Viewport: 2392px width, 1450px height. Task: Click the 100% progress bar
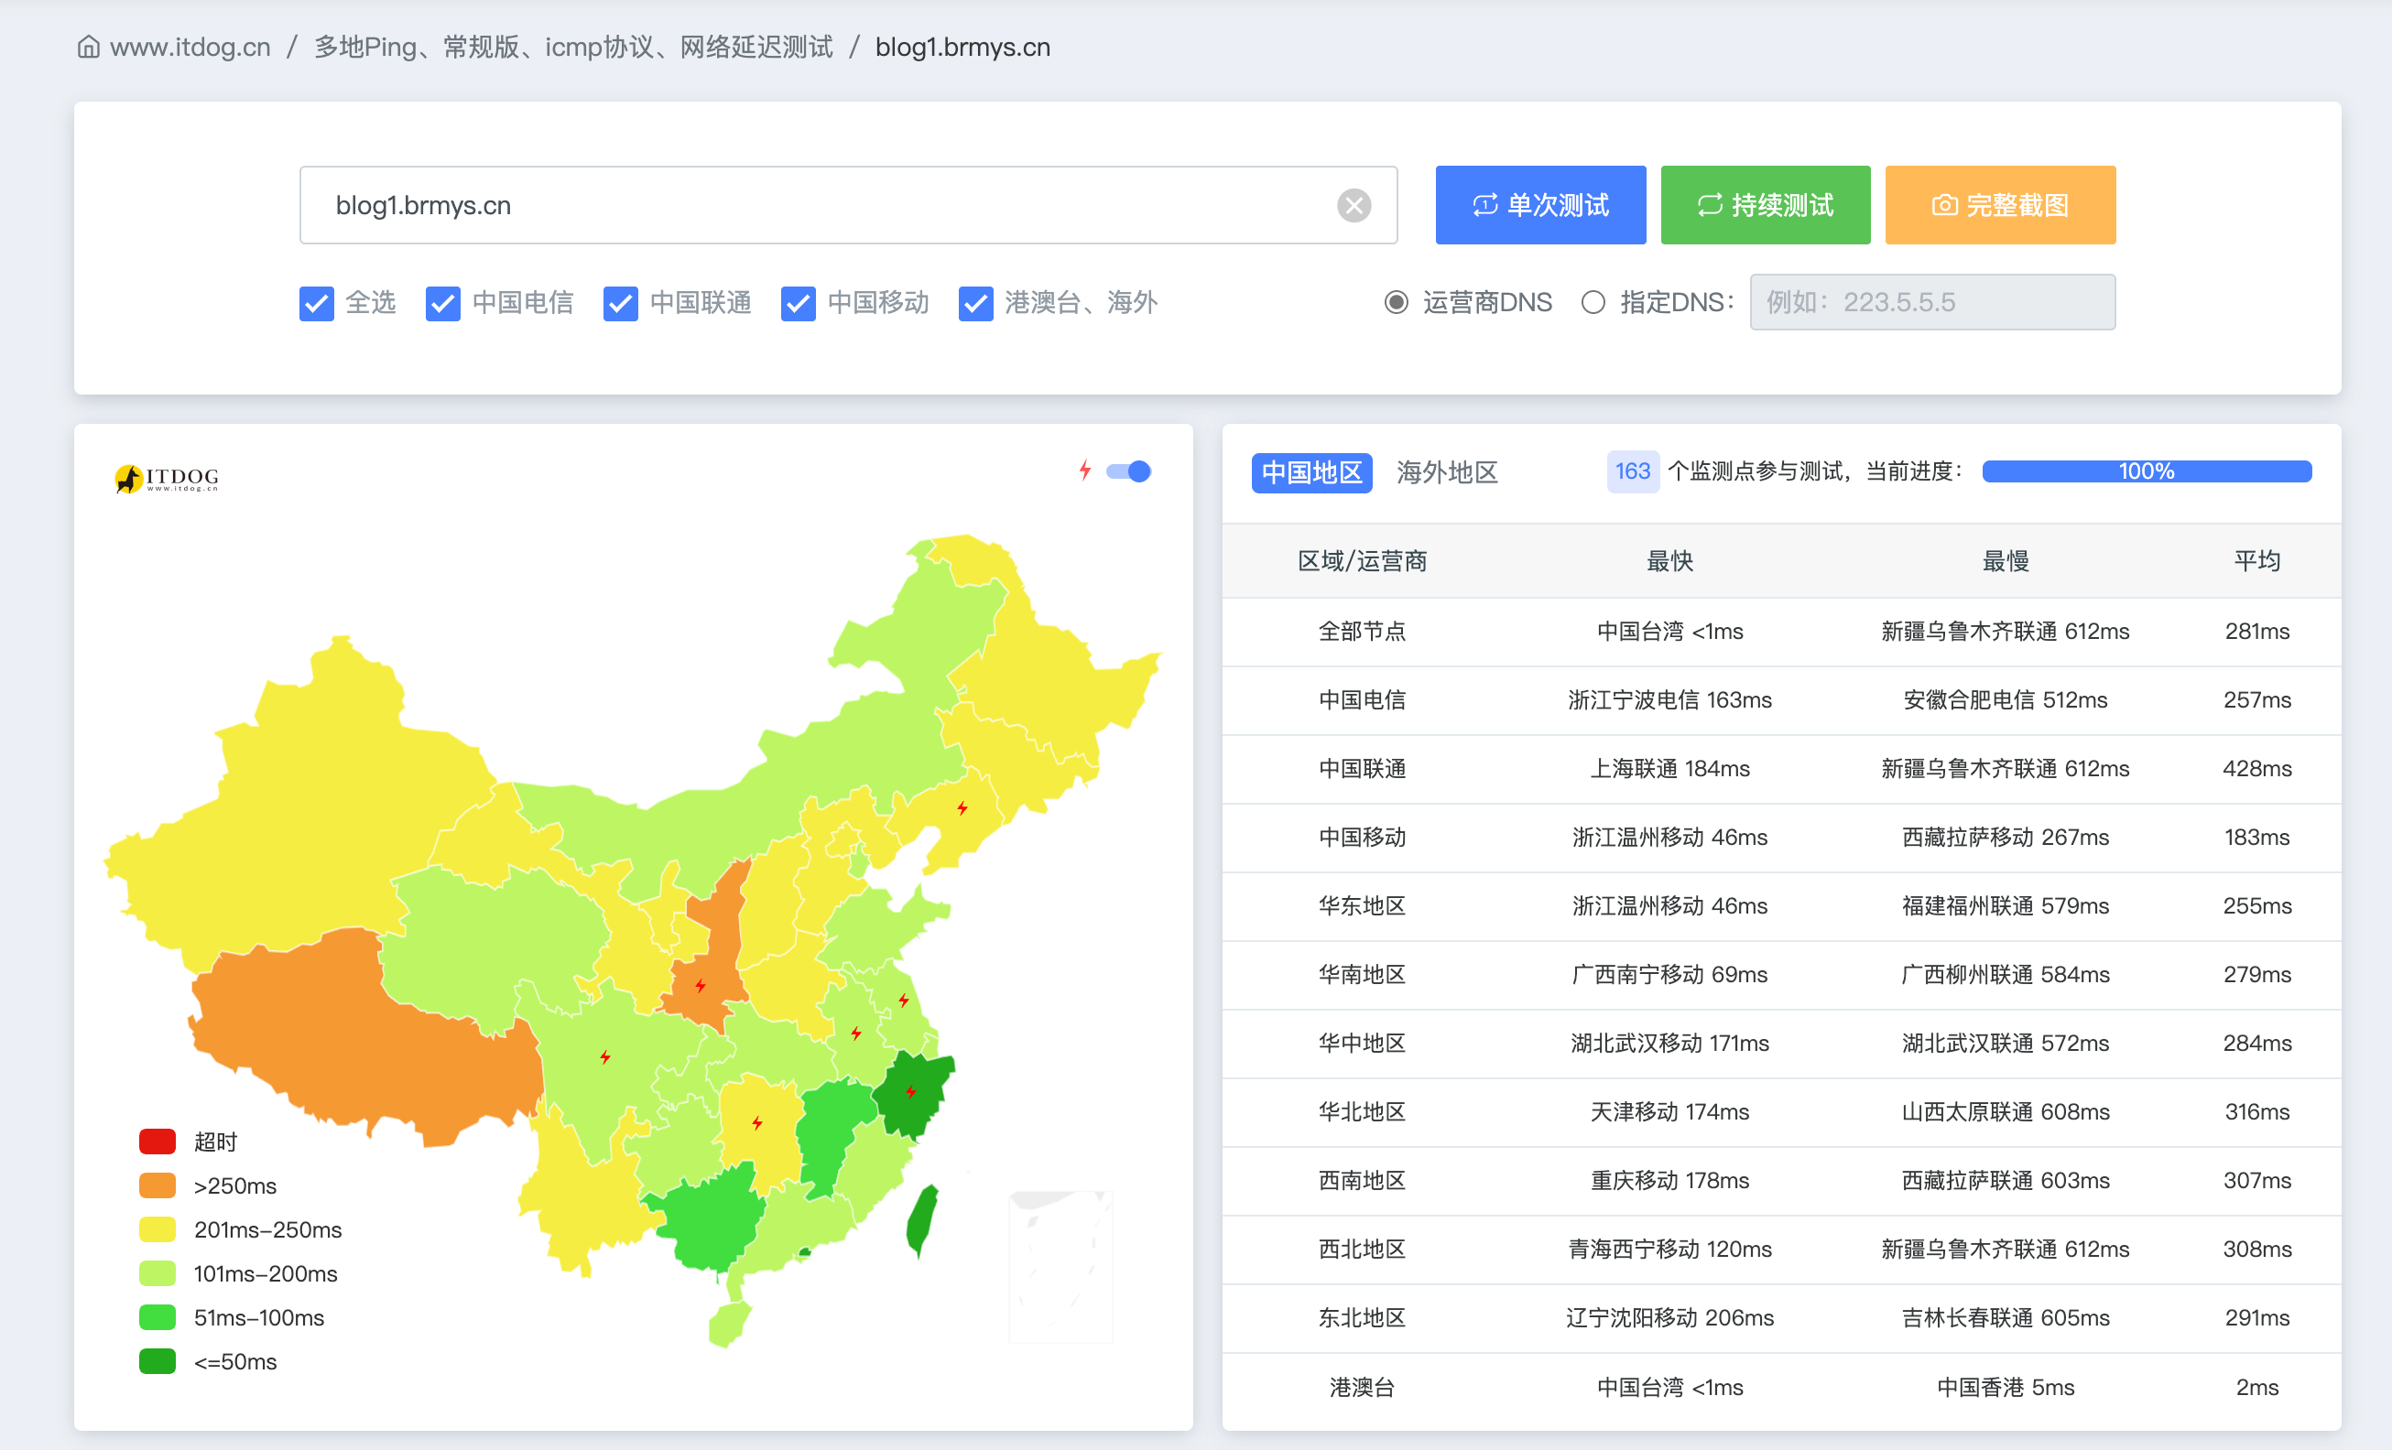[2147, 471]
